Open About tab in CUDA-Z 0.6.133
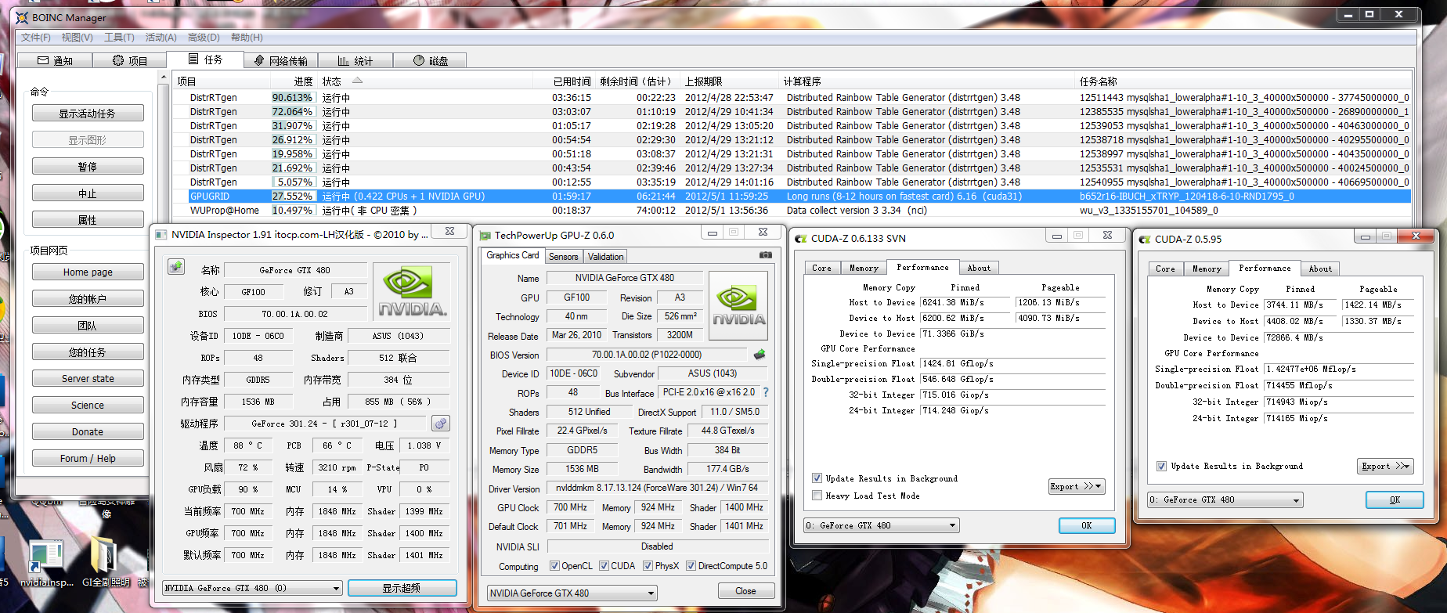Image resolution: width=1447 pixels, height=613 pixels. [x=979, y=268]
